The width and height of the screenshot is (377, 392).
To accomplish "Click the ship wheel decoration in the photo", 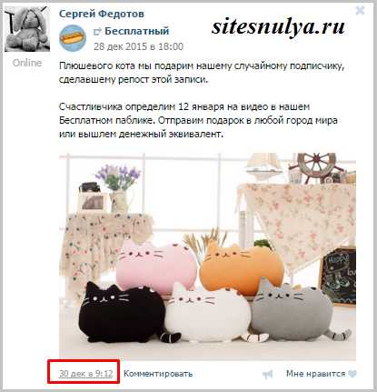I will pyautogui.click(x=316, y=167).
